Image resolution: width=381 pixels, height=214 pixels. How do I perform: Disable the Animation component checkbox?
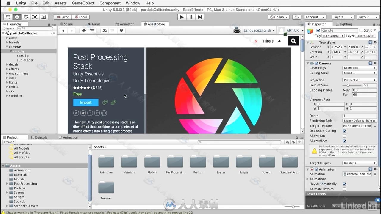pos(317,169)
